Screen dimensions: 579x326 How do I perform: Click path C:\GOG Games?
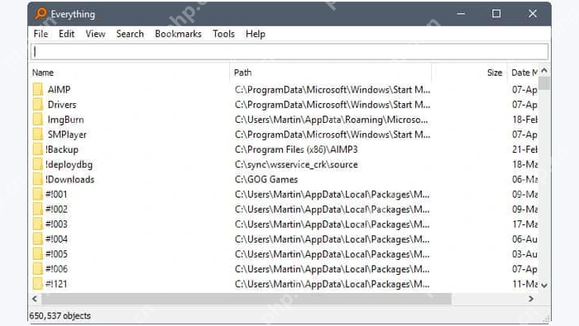(266, 179)
